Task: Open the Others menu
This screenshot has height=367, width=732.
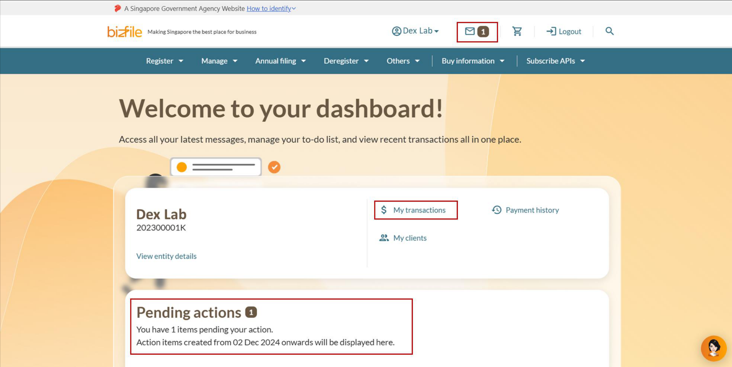Action: click(x=403, y=61)
